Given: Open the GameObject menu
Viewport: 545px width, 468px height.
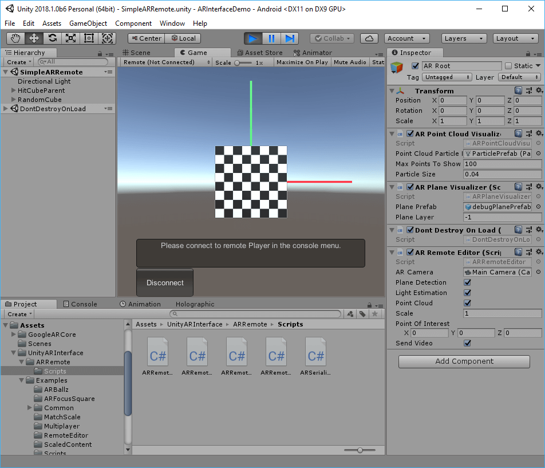Looking at the screenshot, I should point(88,23).
